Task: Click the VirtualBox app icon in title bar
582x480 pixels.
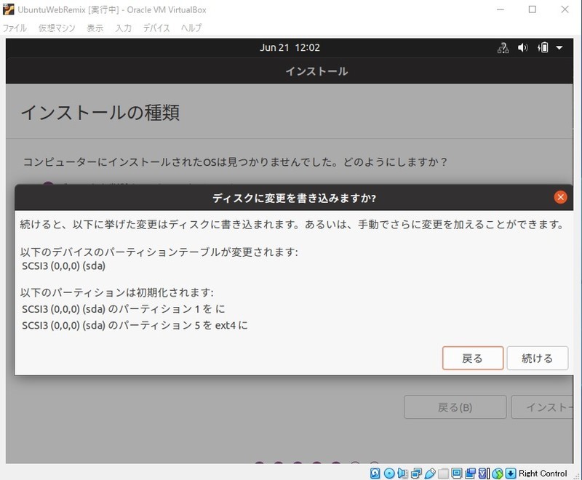Action: click(8, 9)
